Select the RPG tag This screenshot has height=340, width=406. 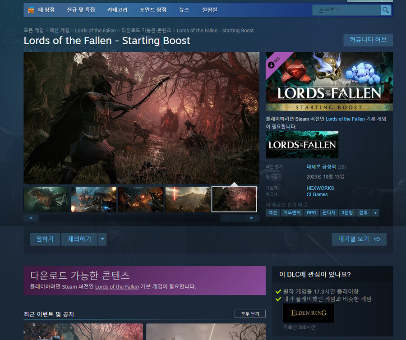pyautogui.click(x=311, y=212)
